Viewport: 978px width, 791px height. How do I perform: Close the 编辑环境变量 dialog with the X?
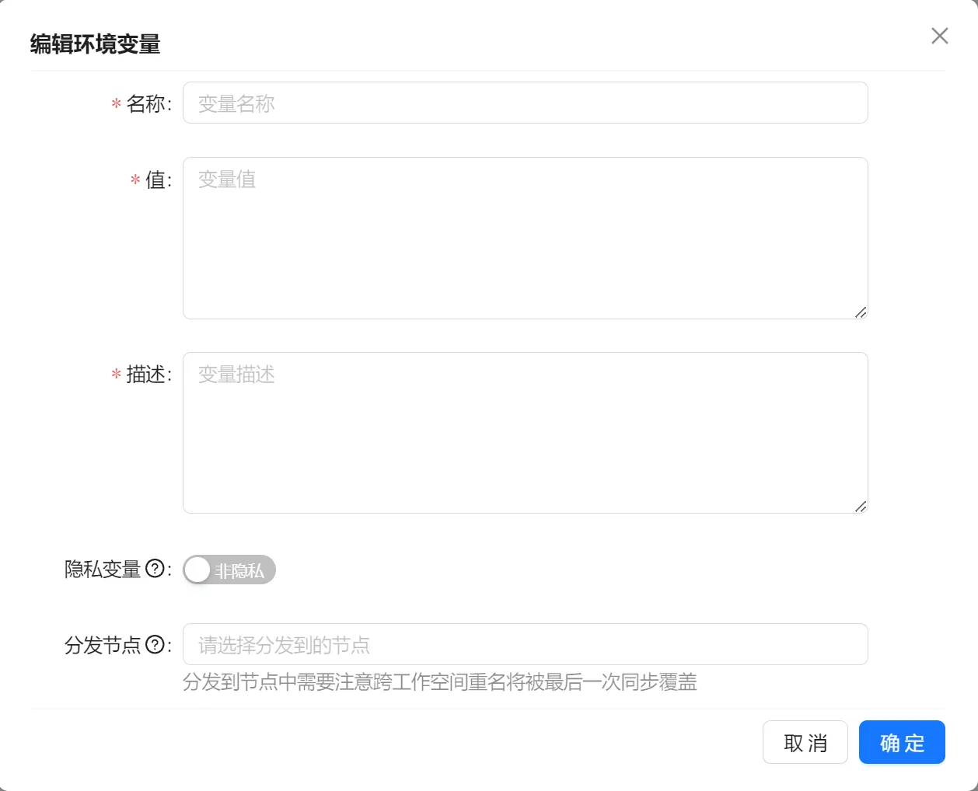click(x=939, y=36)
